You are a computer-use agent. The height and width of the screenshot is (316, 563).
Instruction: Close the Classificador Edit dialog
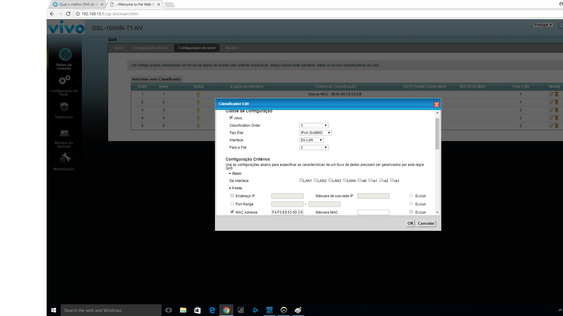pyautogui.click(x=436, y=104)
